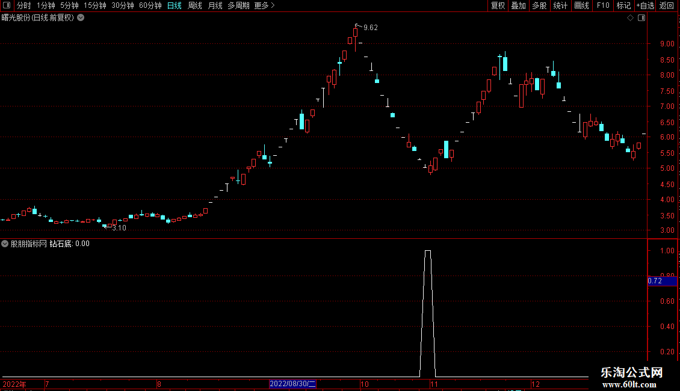Select the 日线 daily chart tab
The height and width of the screenshot is (391, 680).
[175, 5]
